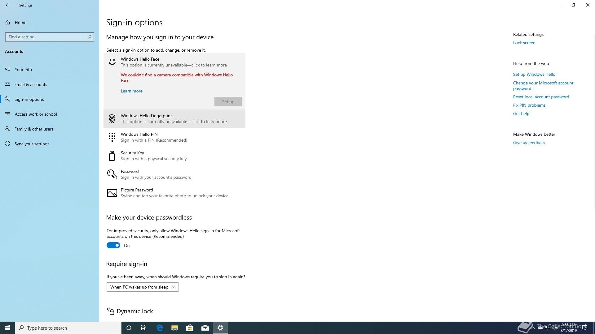Image resolution: width=595 pixels, height=334 pixels.
Task: Click the search magnifier in Find a setting
Action: coord(90,37)
